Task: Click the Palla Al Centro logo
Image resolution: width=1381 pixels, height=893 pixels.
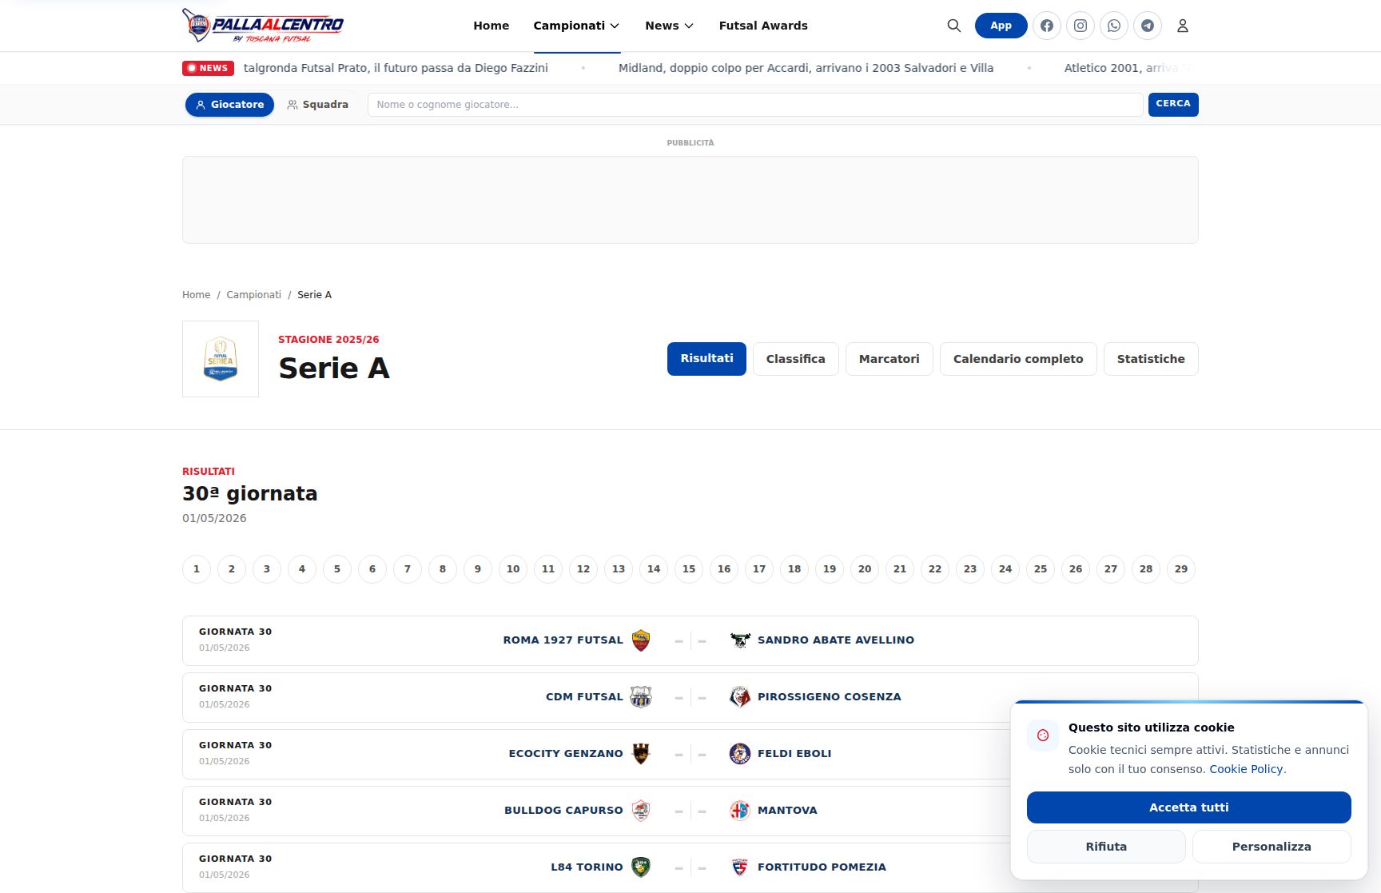Action: (x=263, y=26)
